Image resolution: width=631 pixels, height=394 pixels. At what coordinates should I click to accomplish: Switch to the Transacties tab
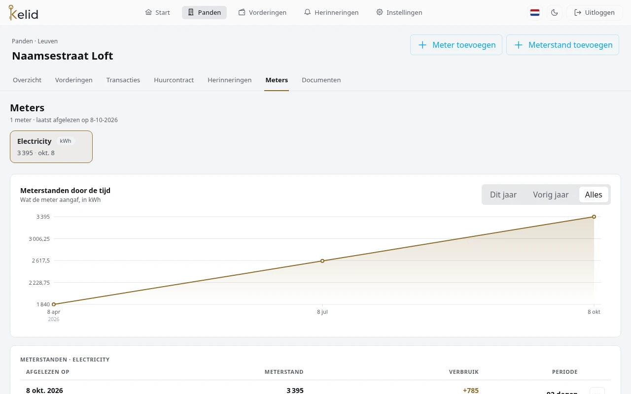[x=123, y=80]
